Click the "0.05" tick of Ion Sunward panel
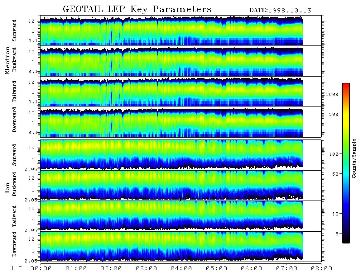This screenshot has width=356, height=274. (x=31, y=169)
